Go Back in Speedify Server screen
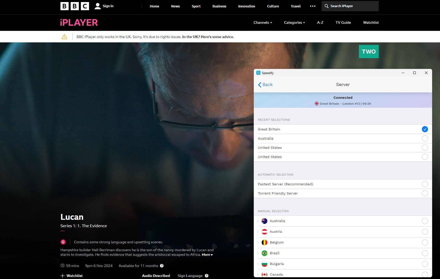This screenshot has width=440, height=279. (x=265, y=84)
